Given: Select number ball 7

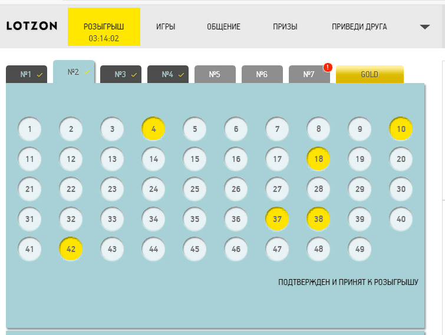Looking at the screenshot, I should [277, 129].
